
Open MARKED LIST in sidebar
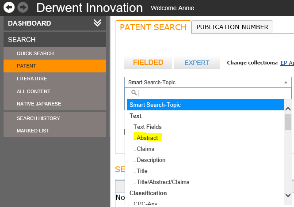pos(55,131)
